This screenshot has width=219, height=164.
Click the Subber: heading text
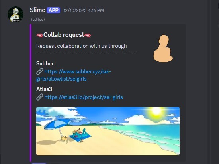coord(46,64)
